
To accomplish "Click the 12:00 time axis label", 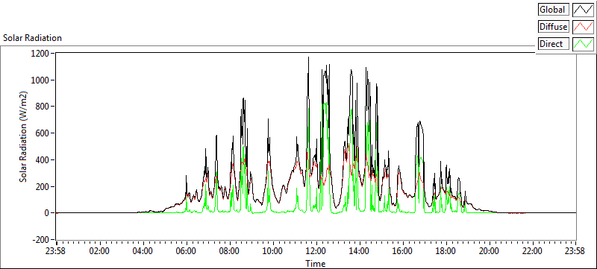I will [x=316, y=251].
